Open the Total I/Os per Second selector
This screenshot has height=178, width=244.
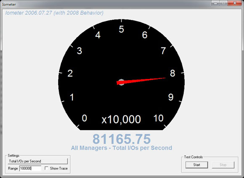[38, 161]
